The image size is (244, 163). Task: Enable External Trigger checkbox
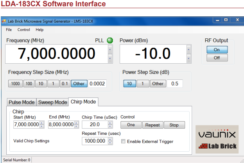(x=123, y=142)
